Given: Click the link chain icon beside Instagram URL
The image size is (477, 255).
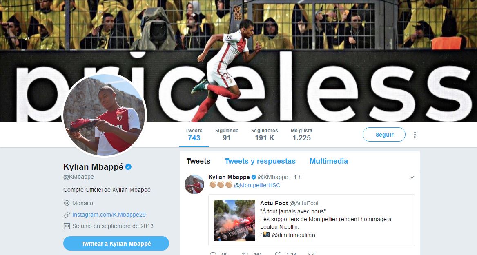Looking at the screenshot, I should 67,215.
